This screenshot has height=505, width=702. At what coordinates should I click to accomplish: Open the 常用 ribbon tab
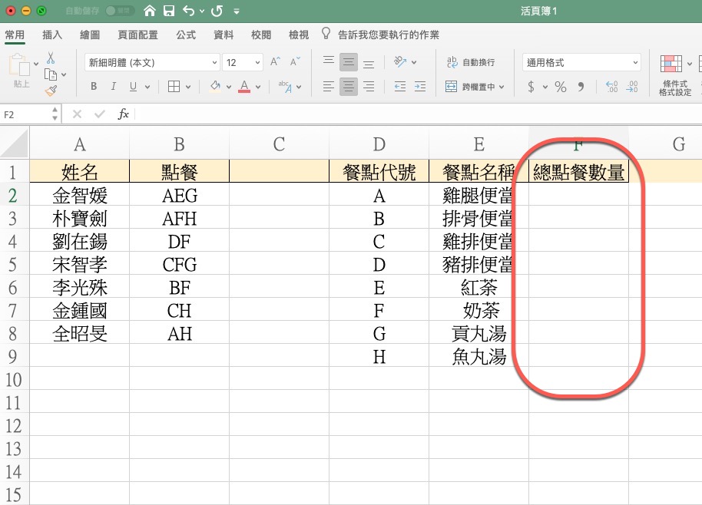(x=15, y=35)
